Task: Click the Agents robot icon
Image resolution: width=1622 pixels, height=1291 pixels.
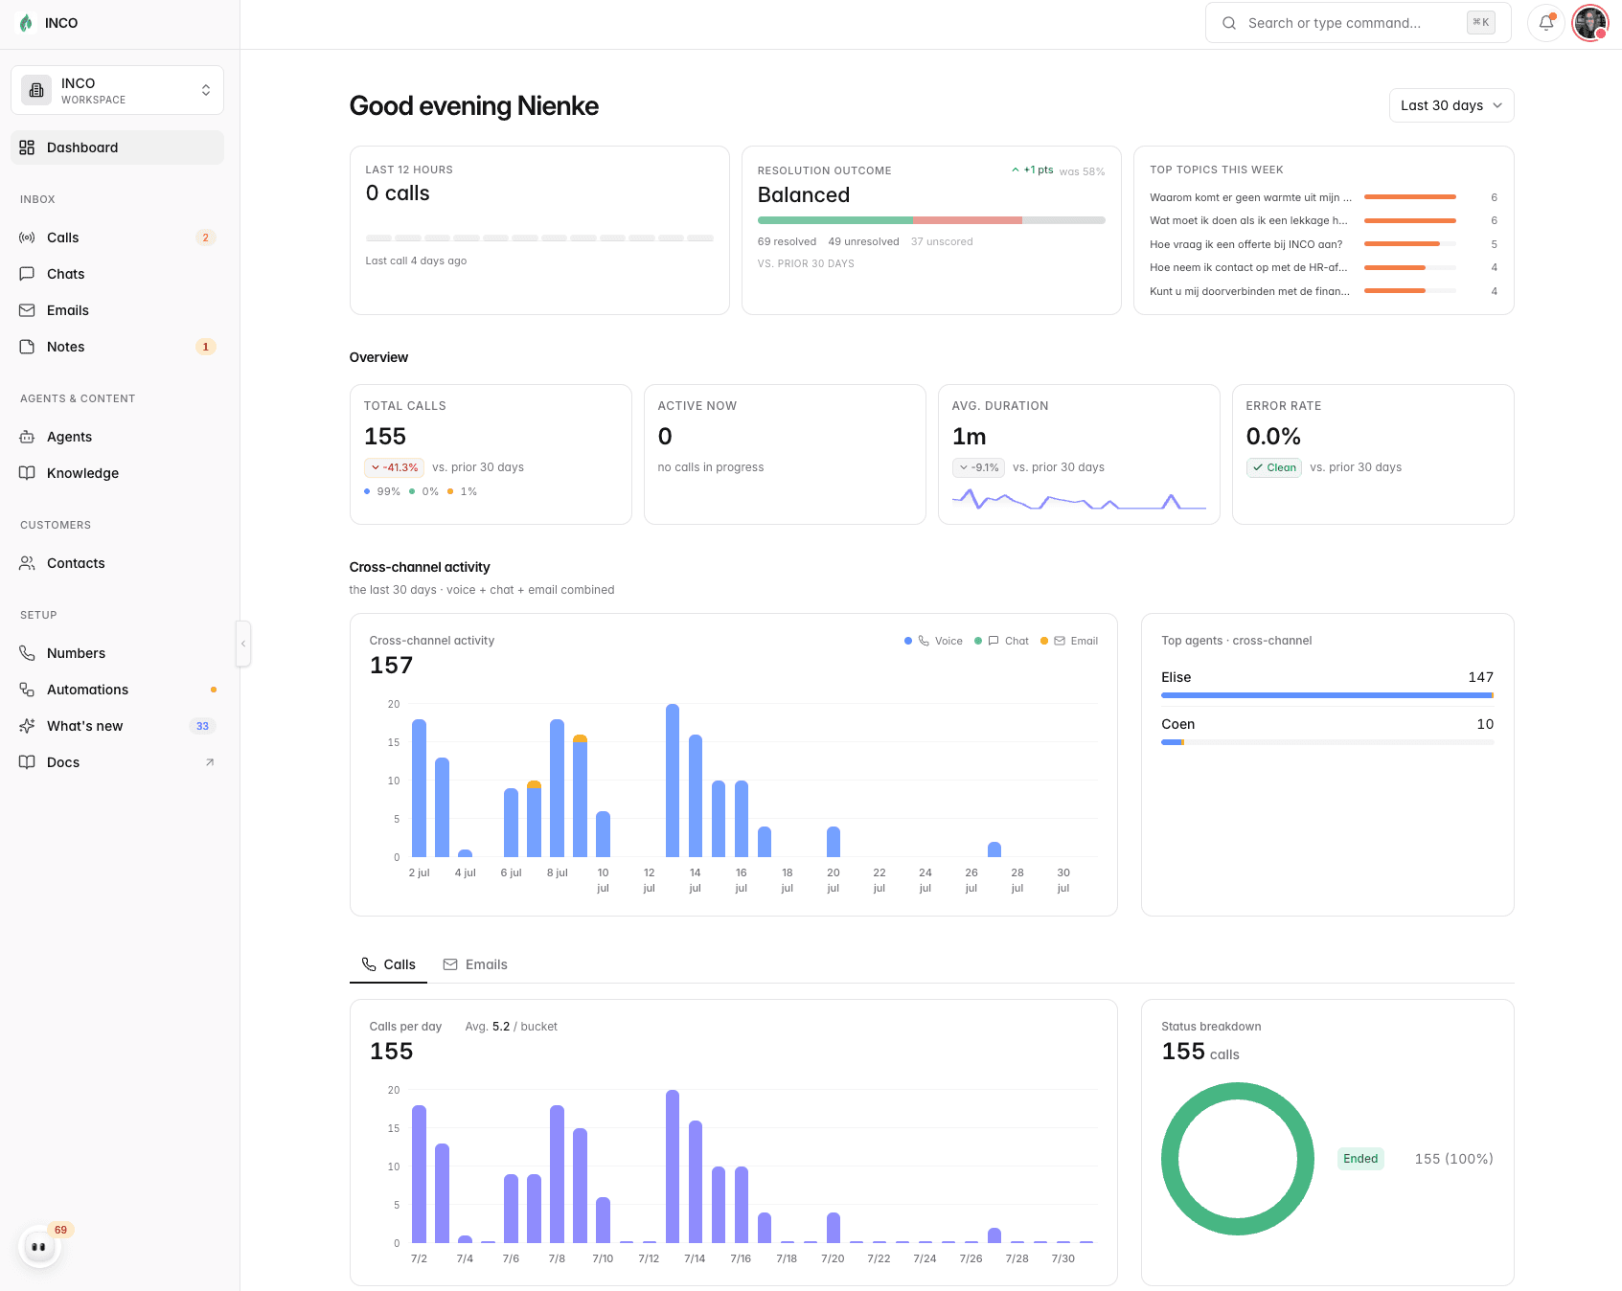Action: pos(27,437)
